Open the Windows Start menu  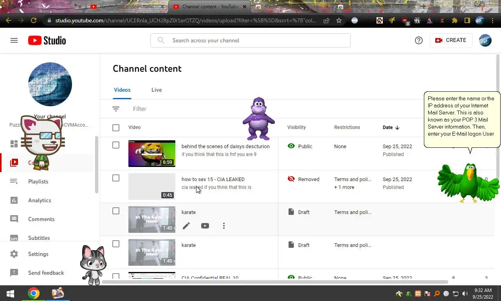click(x=10, y=293)
